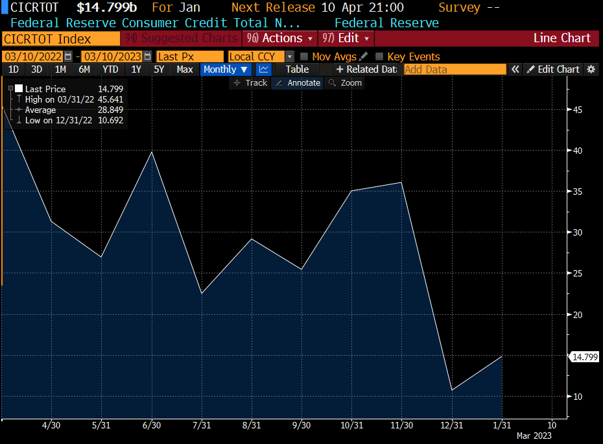This screenshot has width=603, height=444.
Task: Open the Monthly periodicity dropdown
Action: 226,69
